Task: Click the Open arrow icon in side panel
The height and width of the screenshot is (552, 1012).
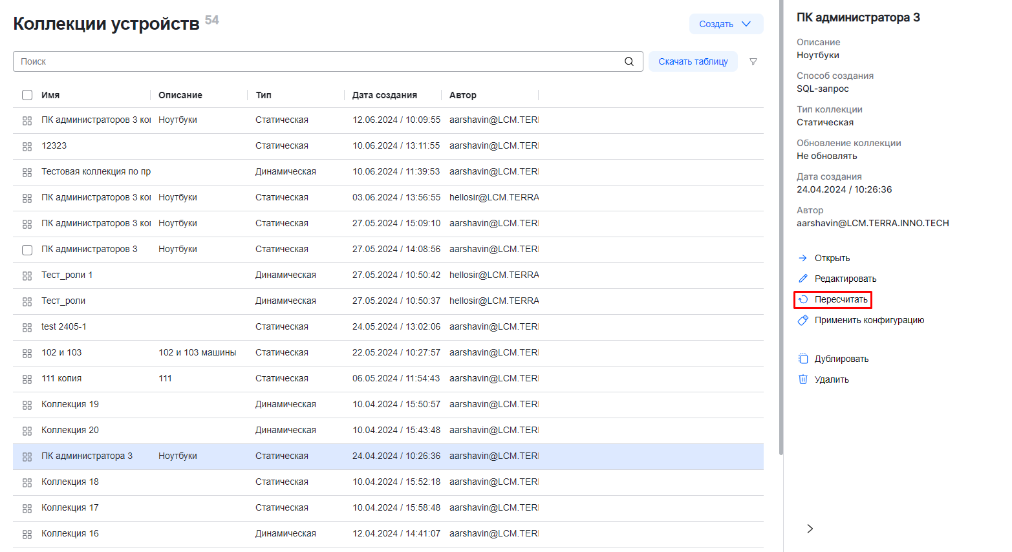Action: (x=802, y=258)
